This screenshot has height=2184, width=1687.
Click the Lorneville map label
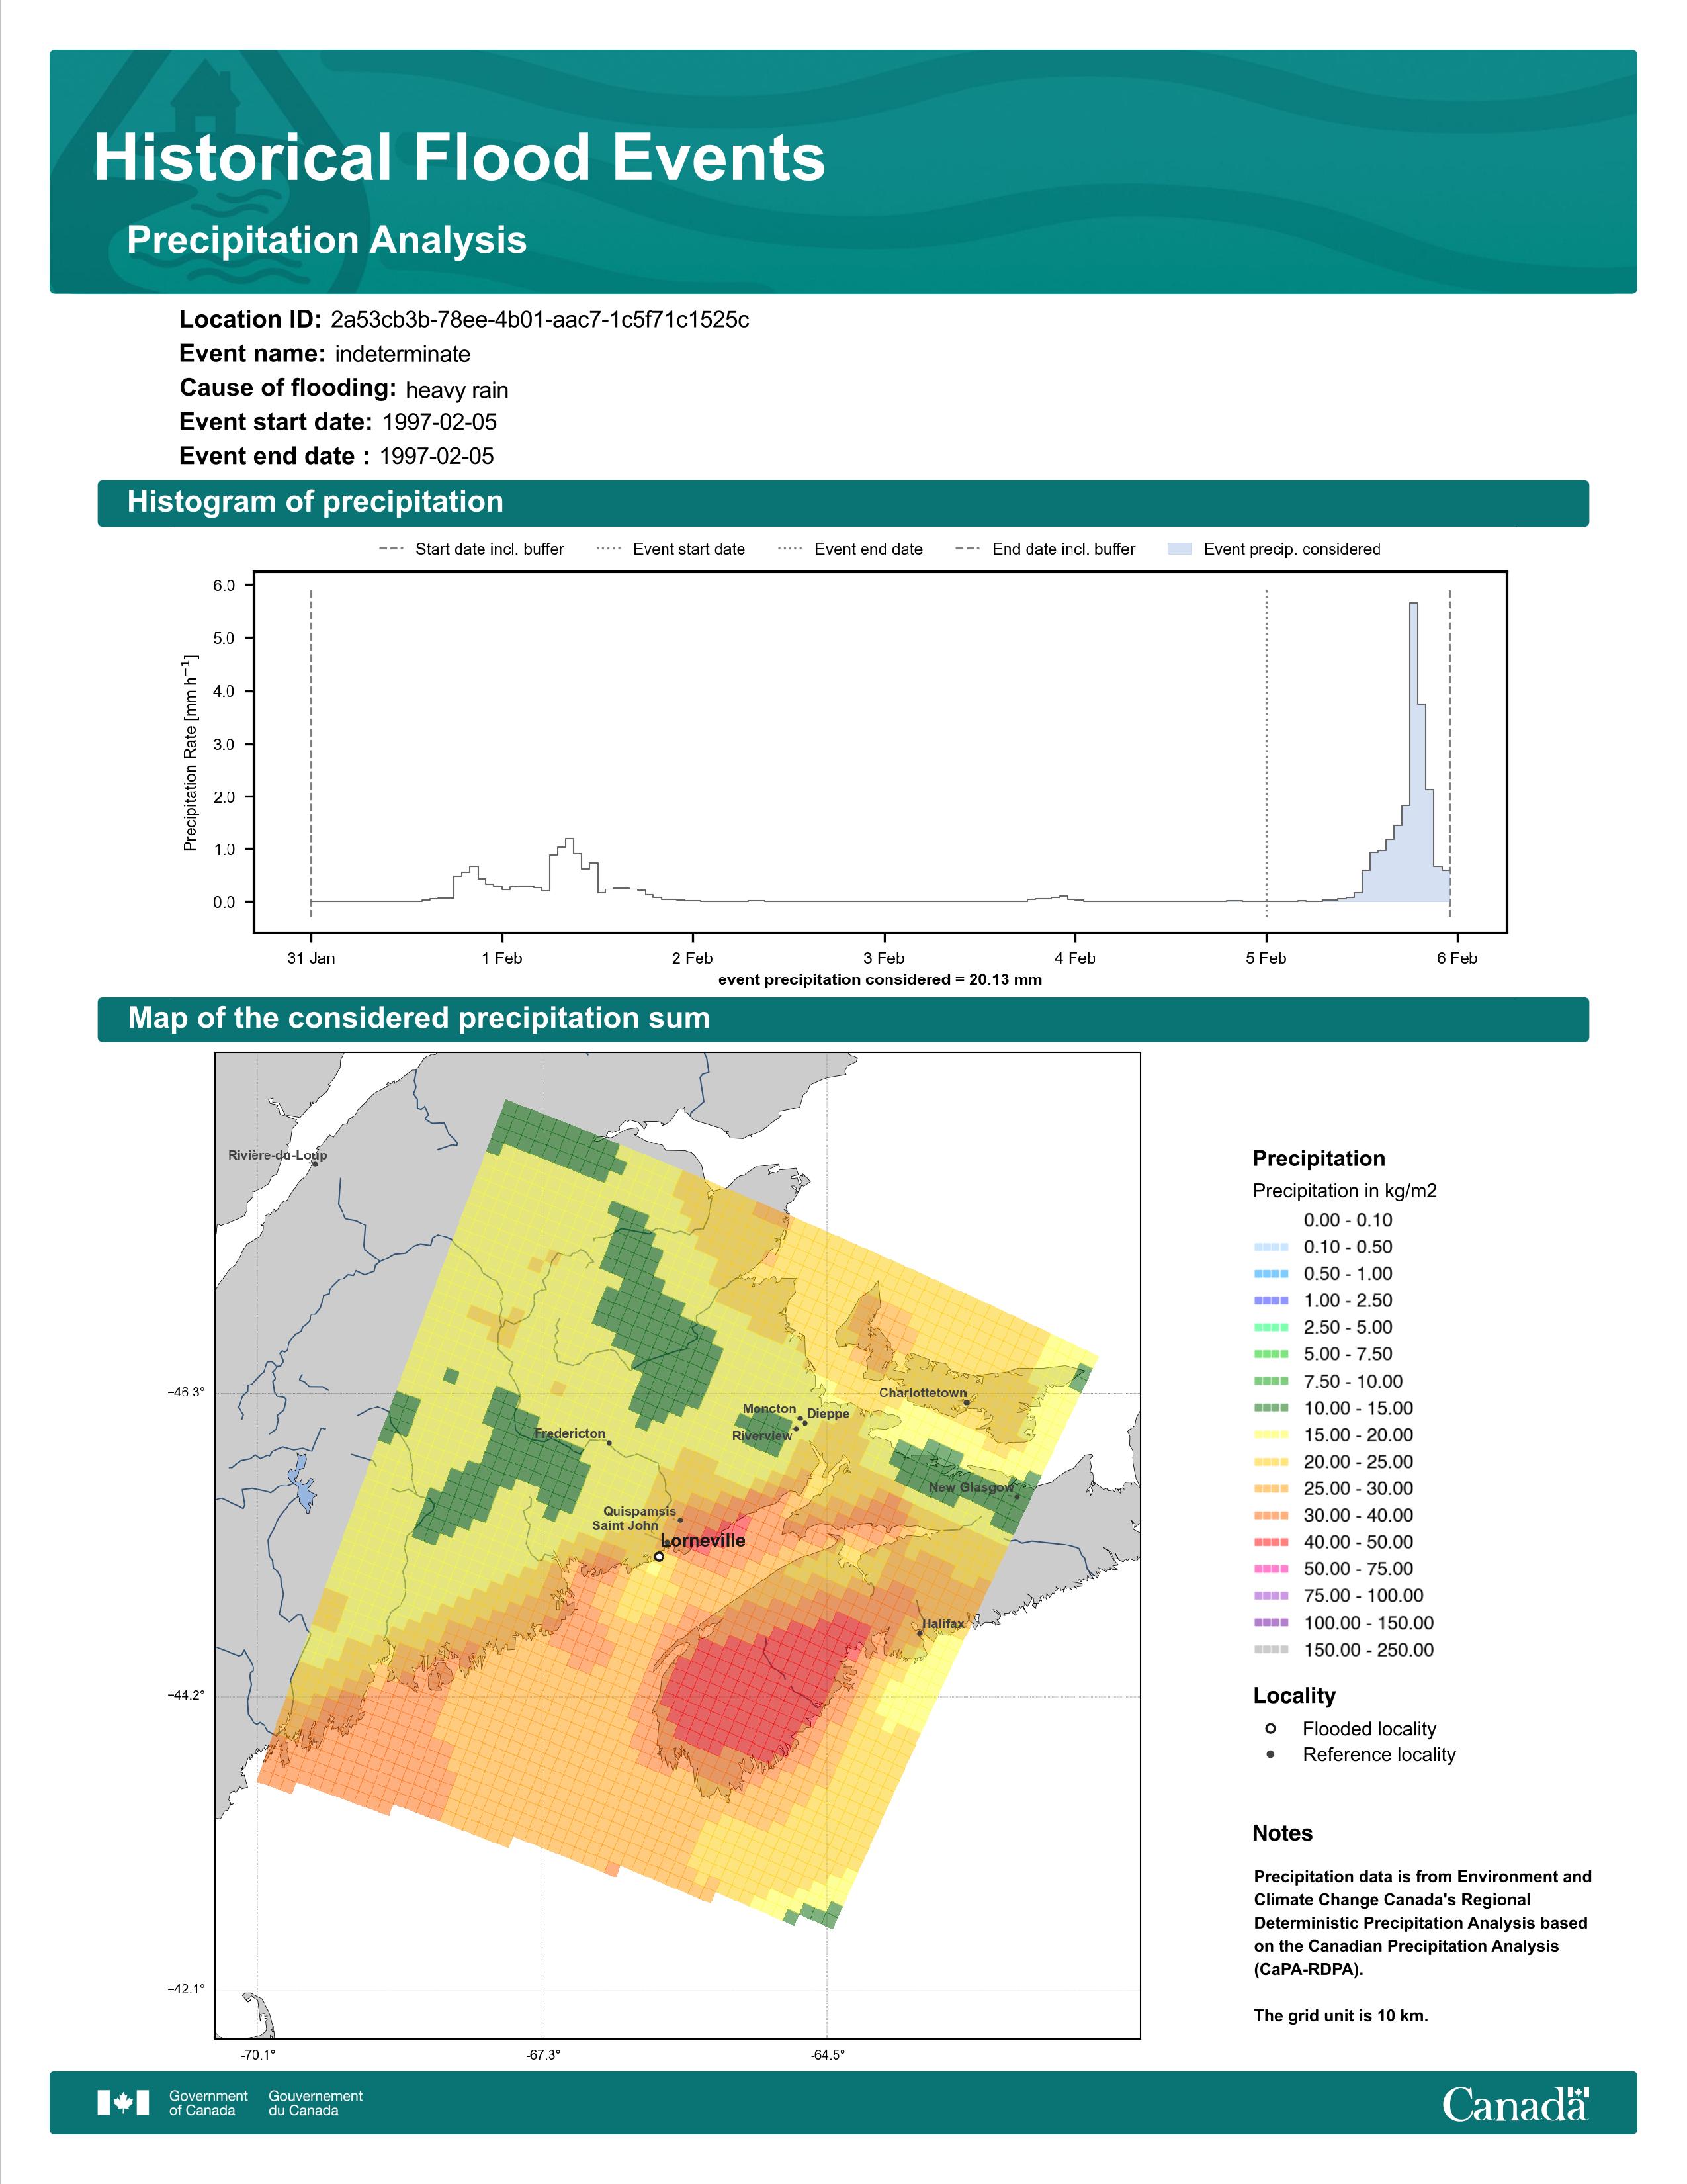(704, 1541)
